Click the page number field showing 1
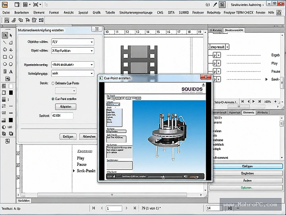This screenshot has width=286, height=215. click(x=114, y=208)
